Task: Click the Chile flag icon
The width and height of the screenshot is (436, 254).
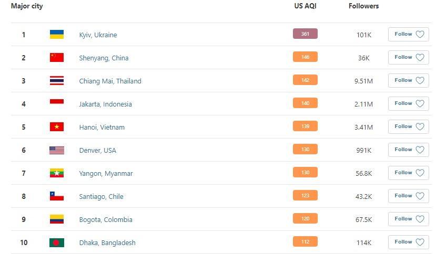Action: click(x=57, y=196)
